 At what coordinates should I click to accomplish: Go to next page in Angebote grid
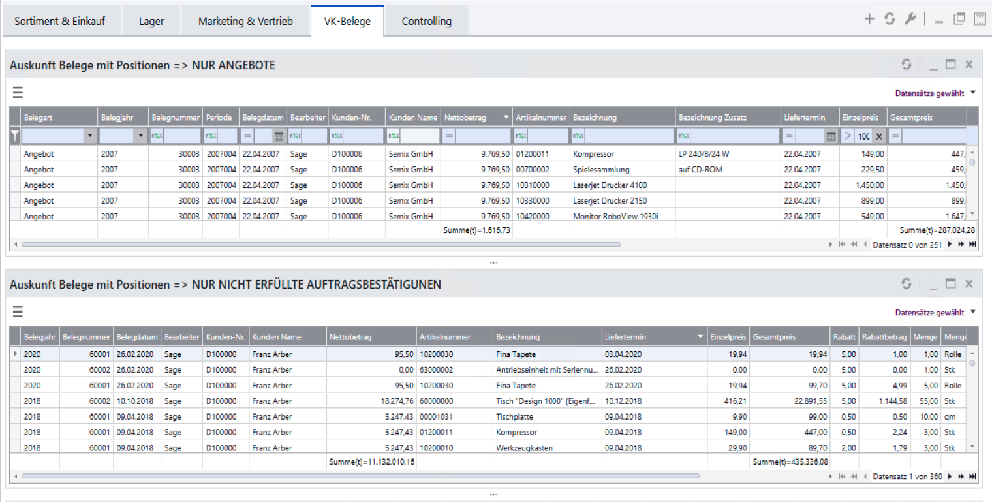coord(961,244)
